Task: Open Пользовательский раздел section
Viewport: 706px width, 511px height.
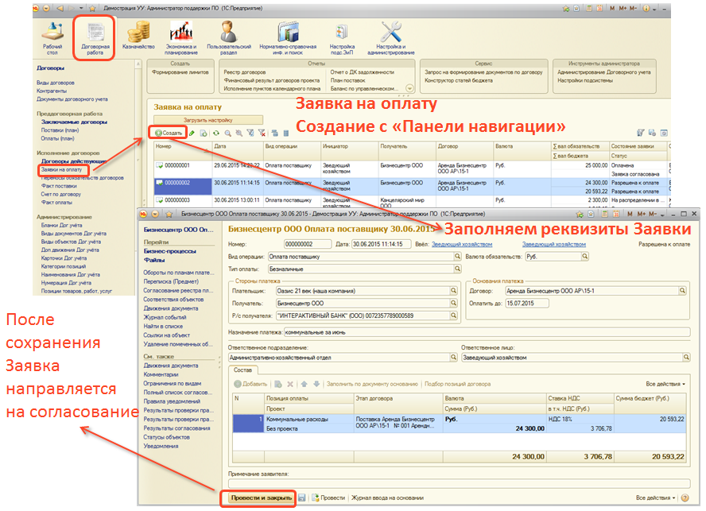Action: tap(229, 38)
